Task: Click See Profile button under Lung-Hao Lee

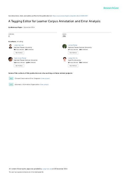Action: click(19, 53)
